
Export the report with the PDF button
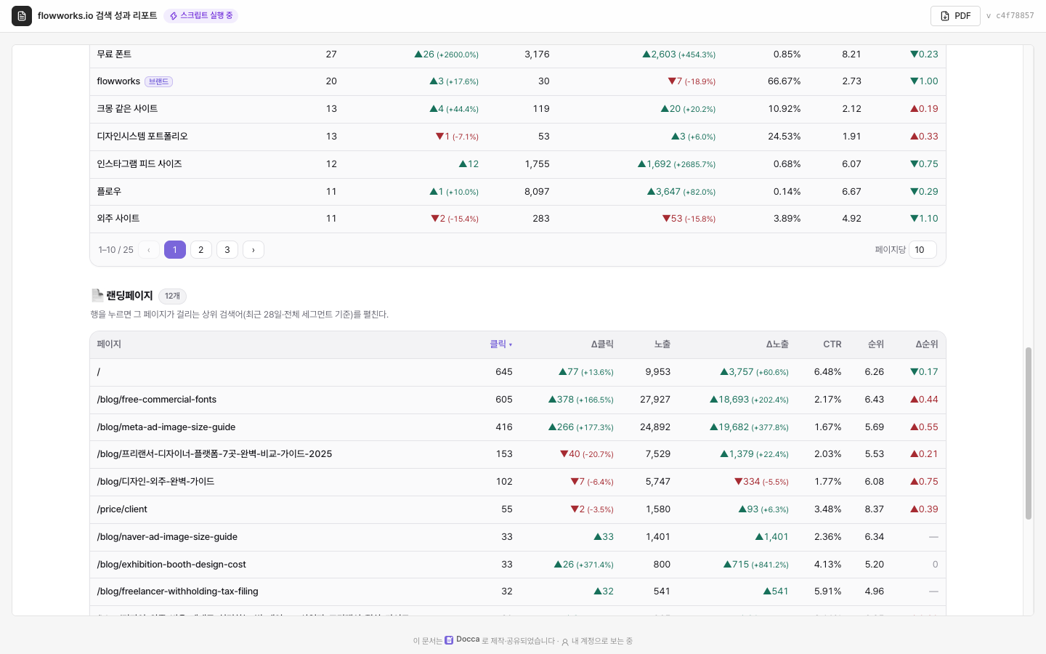955,16
